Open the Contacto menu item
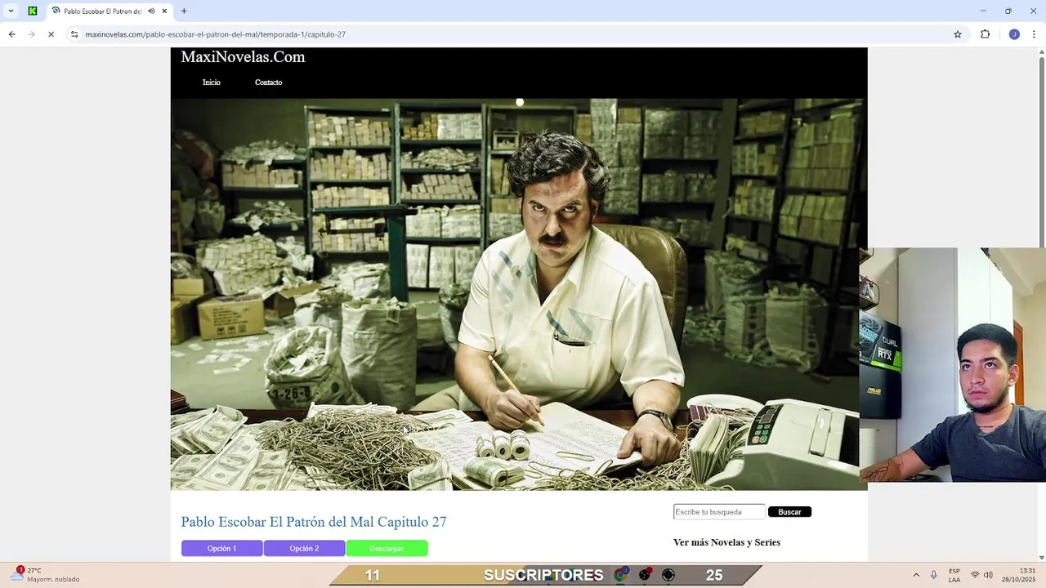The image size is (1046, 588). (268, 82)
